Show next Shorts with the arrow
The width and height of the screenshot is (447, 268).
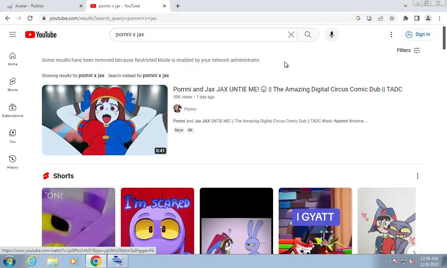[414, 253]
